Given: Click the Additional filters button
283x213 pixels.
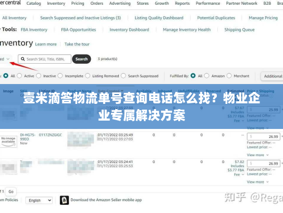Looking at the screenshot, I should coord(272,76).
